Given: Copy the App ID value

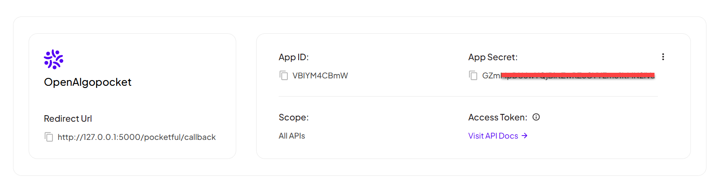Looking at the screenshot, I should click(283, 75).
